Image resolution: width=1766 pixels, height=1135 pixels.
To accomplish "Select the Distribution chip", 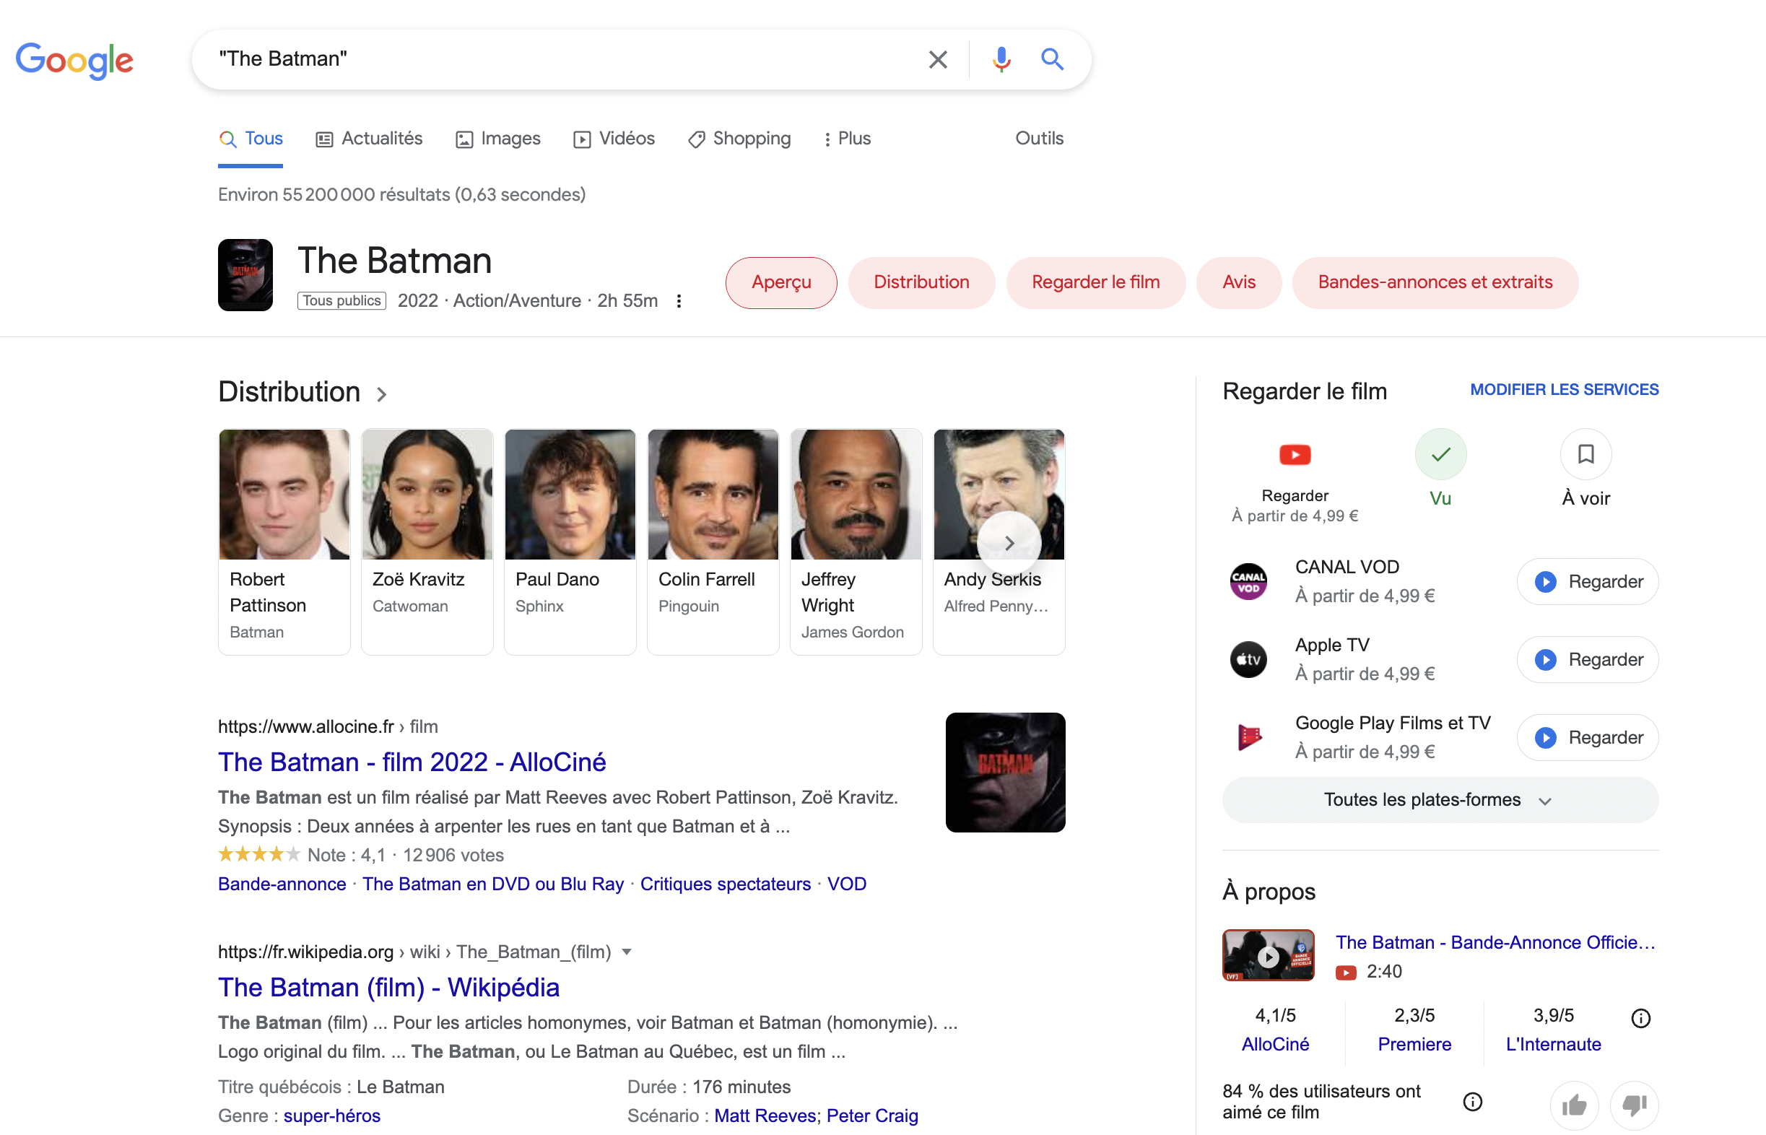I will tap(921, 282).
